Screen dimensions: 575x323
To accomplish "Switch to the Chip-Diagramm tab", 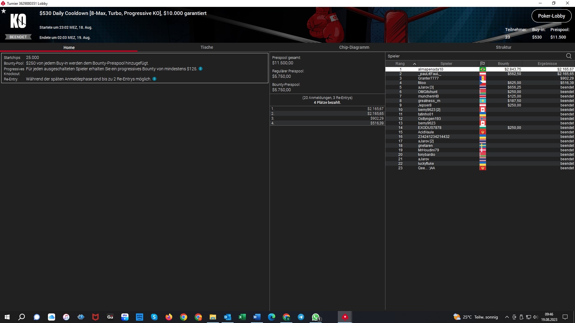I will click(x=354, y=47).
